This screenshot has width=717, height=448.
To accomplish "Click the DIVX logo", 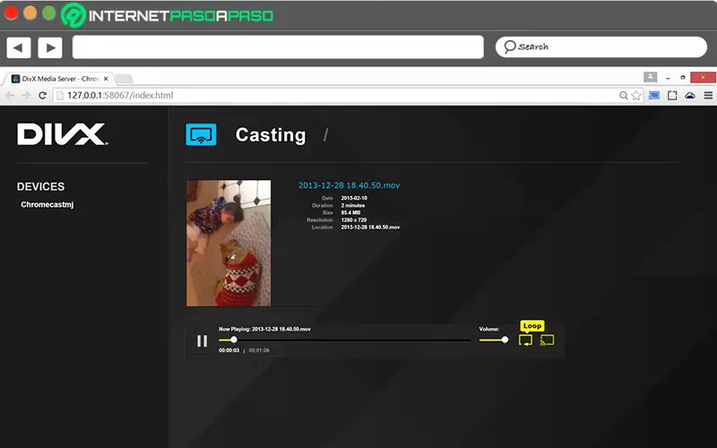I will pos(63,134).
